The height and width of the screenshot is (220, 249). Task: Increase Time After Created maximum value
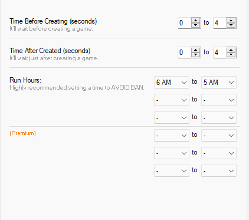[x=231, y=50]
